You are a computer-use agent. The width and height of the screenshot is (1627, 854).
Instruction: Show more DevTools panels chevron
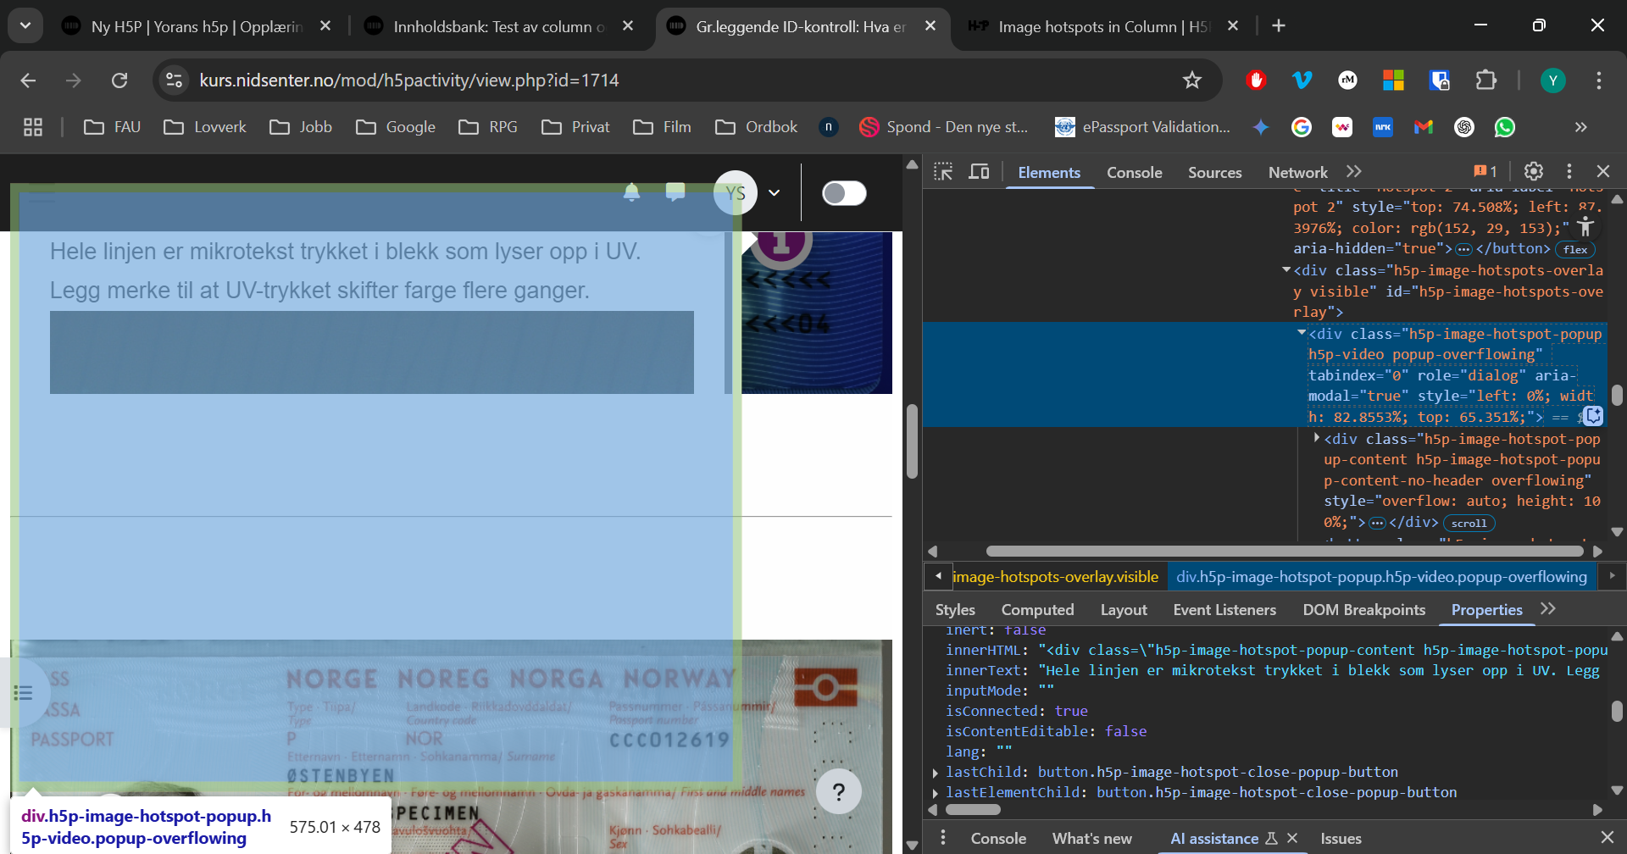coord(1354,172)
